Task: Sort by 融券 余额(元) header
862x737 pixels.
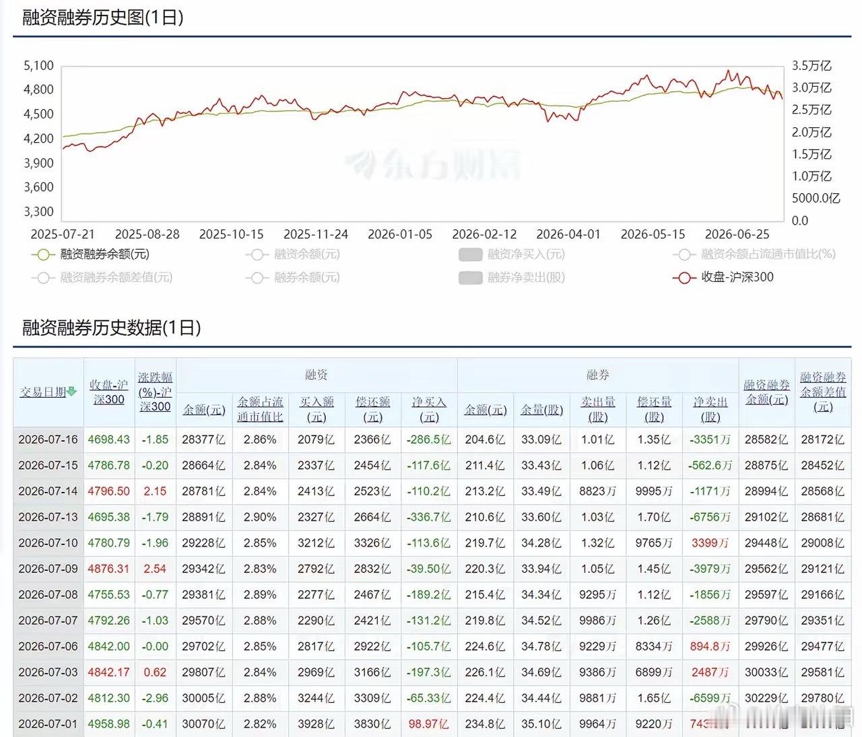Action: click(x=486, y=410)
